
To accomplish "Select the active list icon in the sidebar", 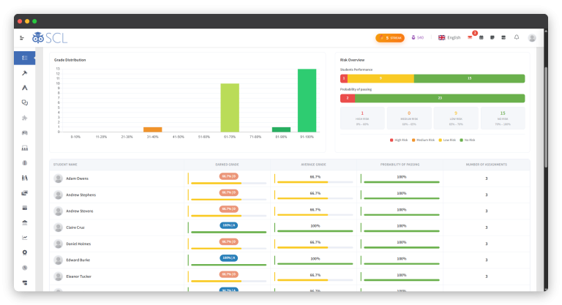I will [25, 58].
